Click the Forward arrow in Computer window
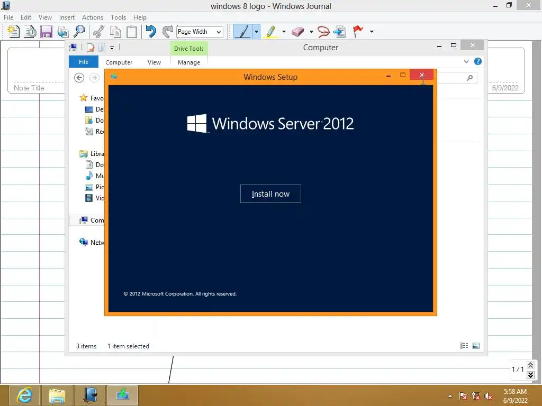The height and width of the screenshot is (406, 542). [94, 78]
